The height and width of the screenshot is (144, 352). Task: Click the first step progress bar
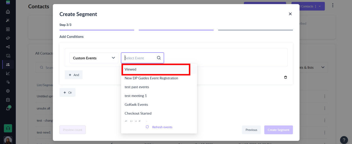coord(97,30)
